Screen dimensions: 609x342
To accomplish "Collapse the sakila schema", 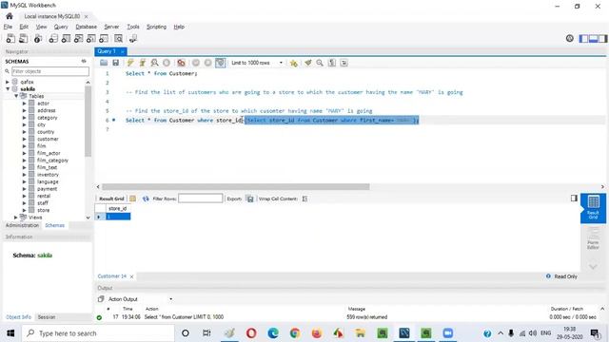I will [8, 89].
